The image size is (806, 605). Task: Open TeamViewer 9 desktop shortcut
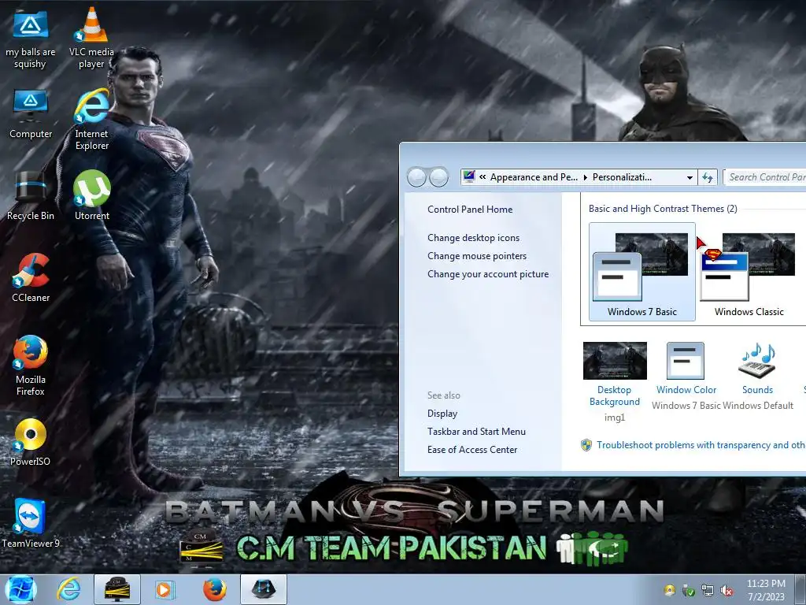click(x=31, y=523)
